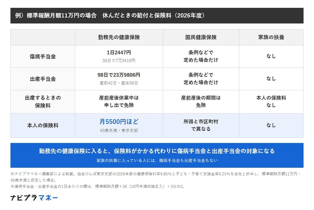Select the gray 産前42日・産後56日 note
The height and width of the screenshot is (210, 314).
click(x=119, y=83)
